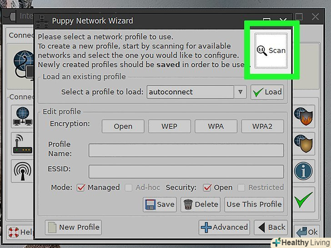
Task: Click the wireless antenna icon in background window
Action: [22, 171]
